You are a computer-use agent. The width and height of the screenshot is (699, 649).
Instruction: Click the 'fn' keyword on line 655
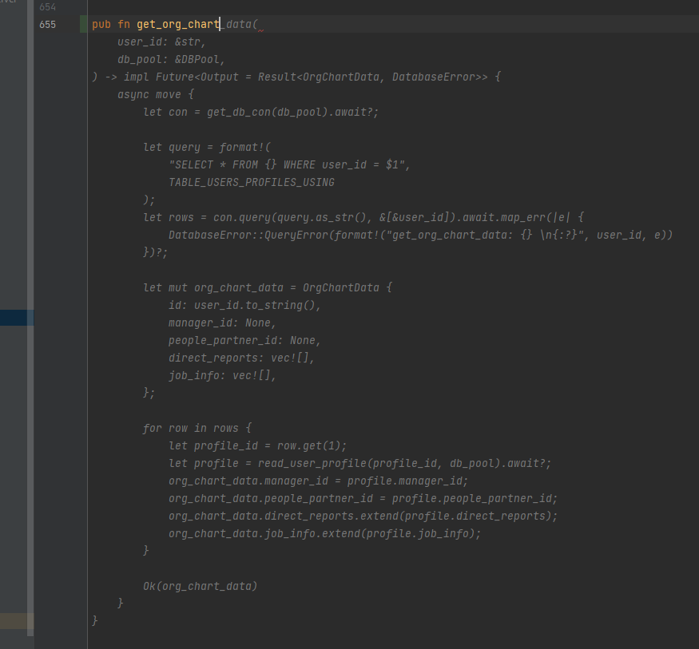tap(124, 24)
